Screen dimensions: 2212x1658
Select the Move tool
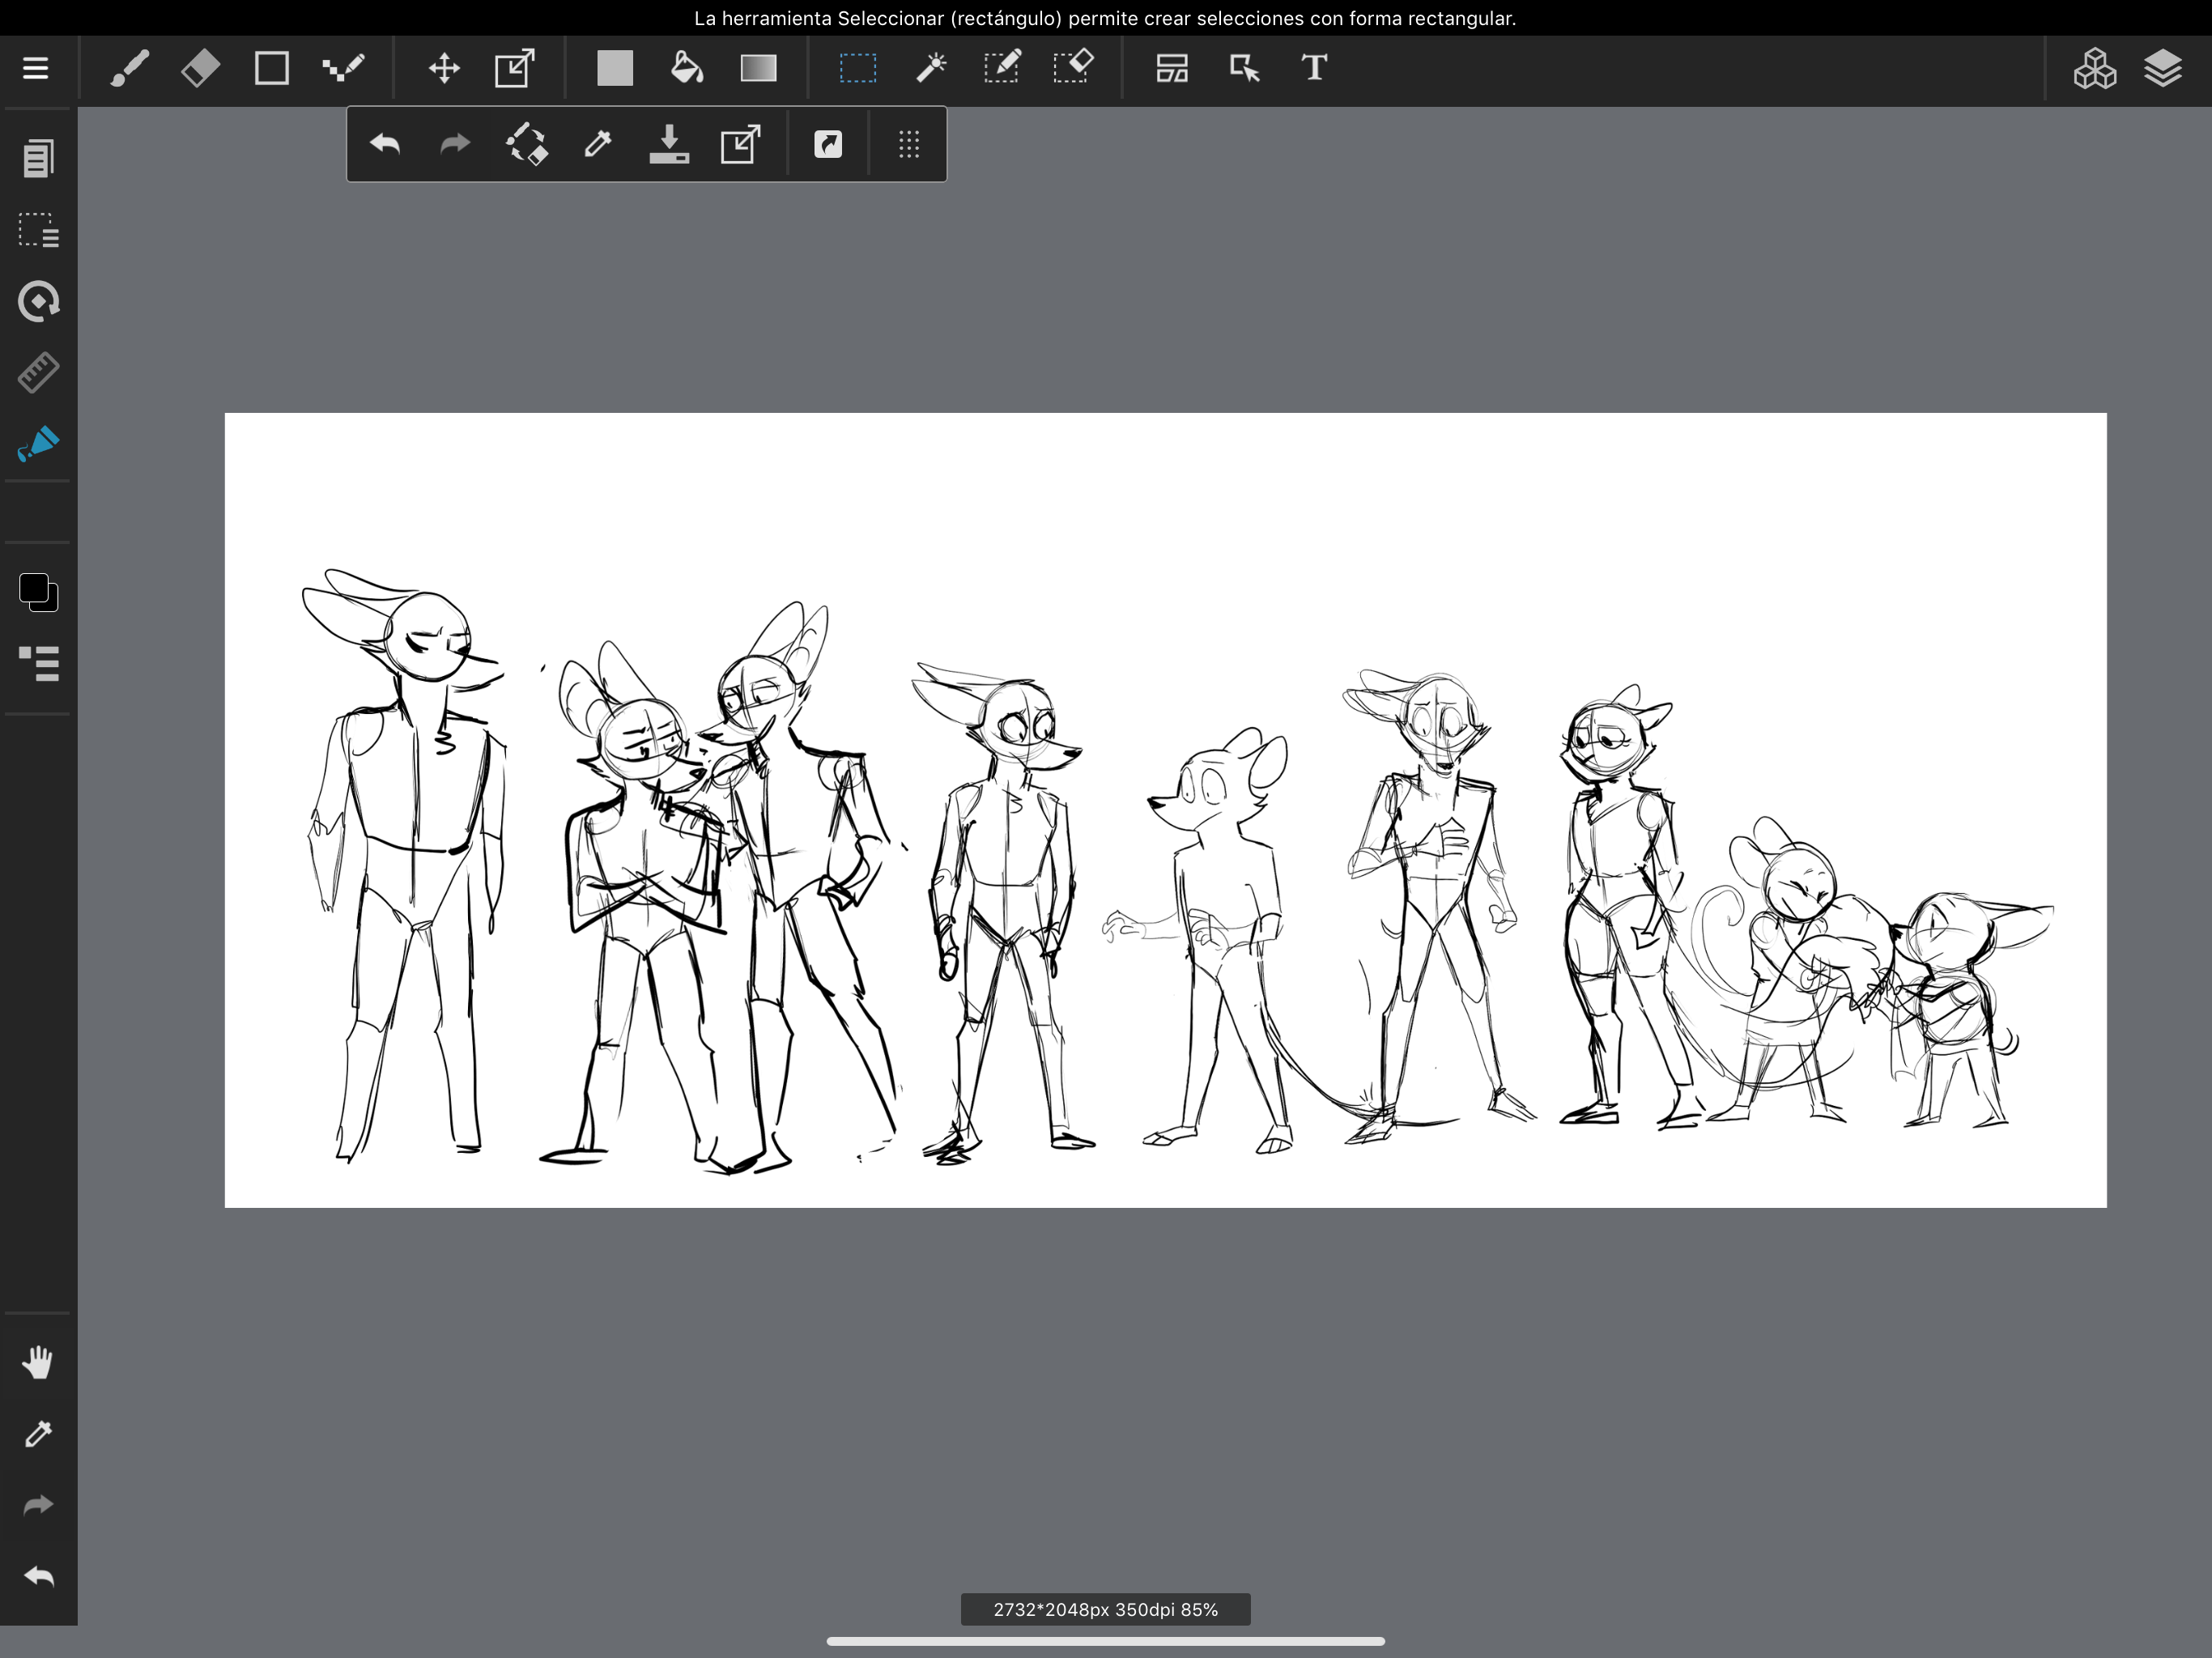(444, 68)
